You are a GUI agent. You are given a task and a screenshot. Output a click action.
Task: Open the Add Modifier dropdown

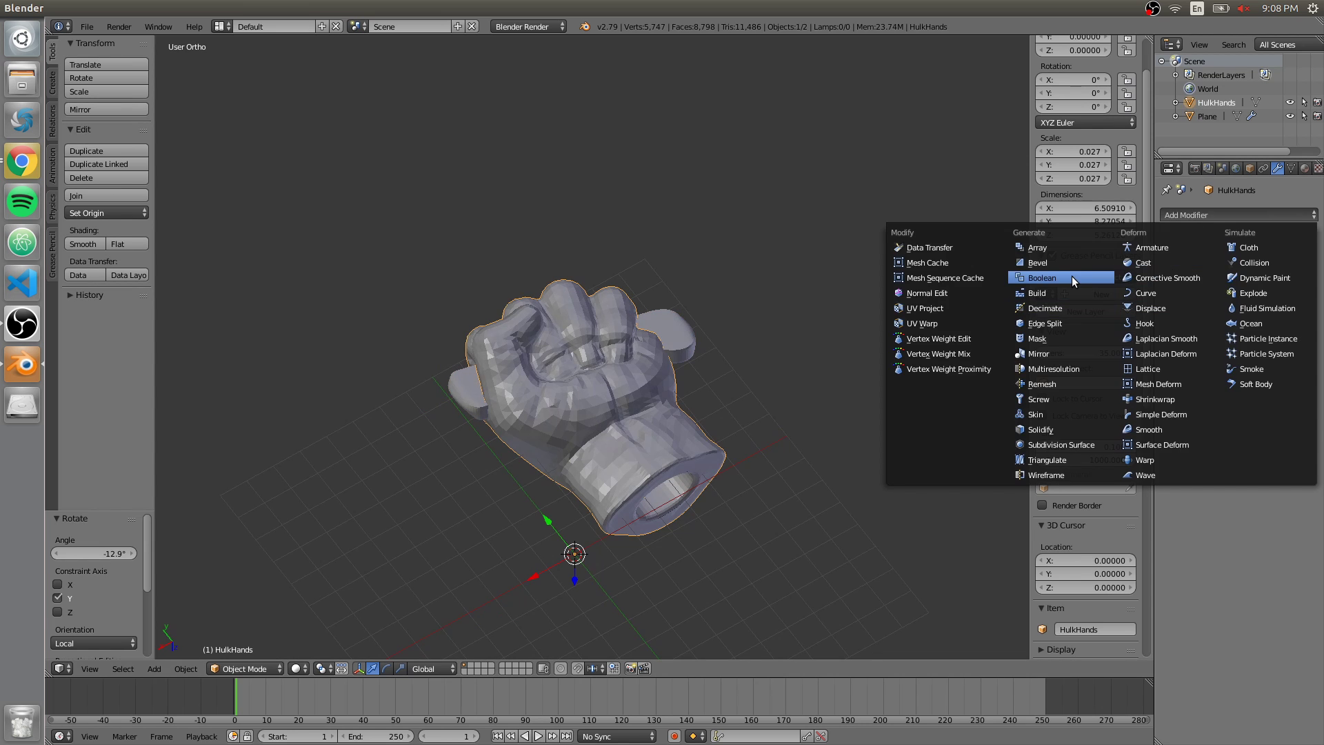pyautogui.click(x=1236, y=215)
